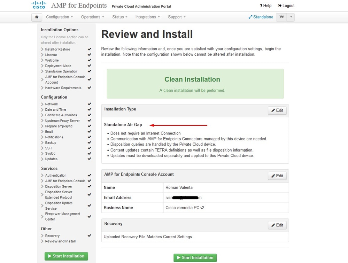Open the flag notifications button
This screenshot has height=263, width=348.
pyautogui.click(x=281, y=17)
